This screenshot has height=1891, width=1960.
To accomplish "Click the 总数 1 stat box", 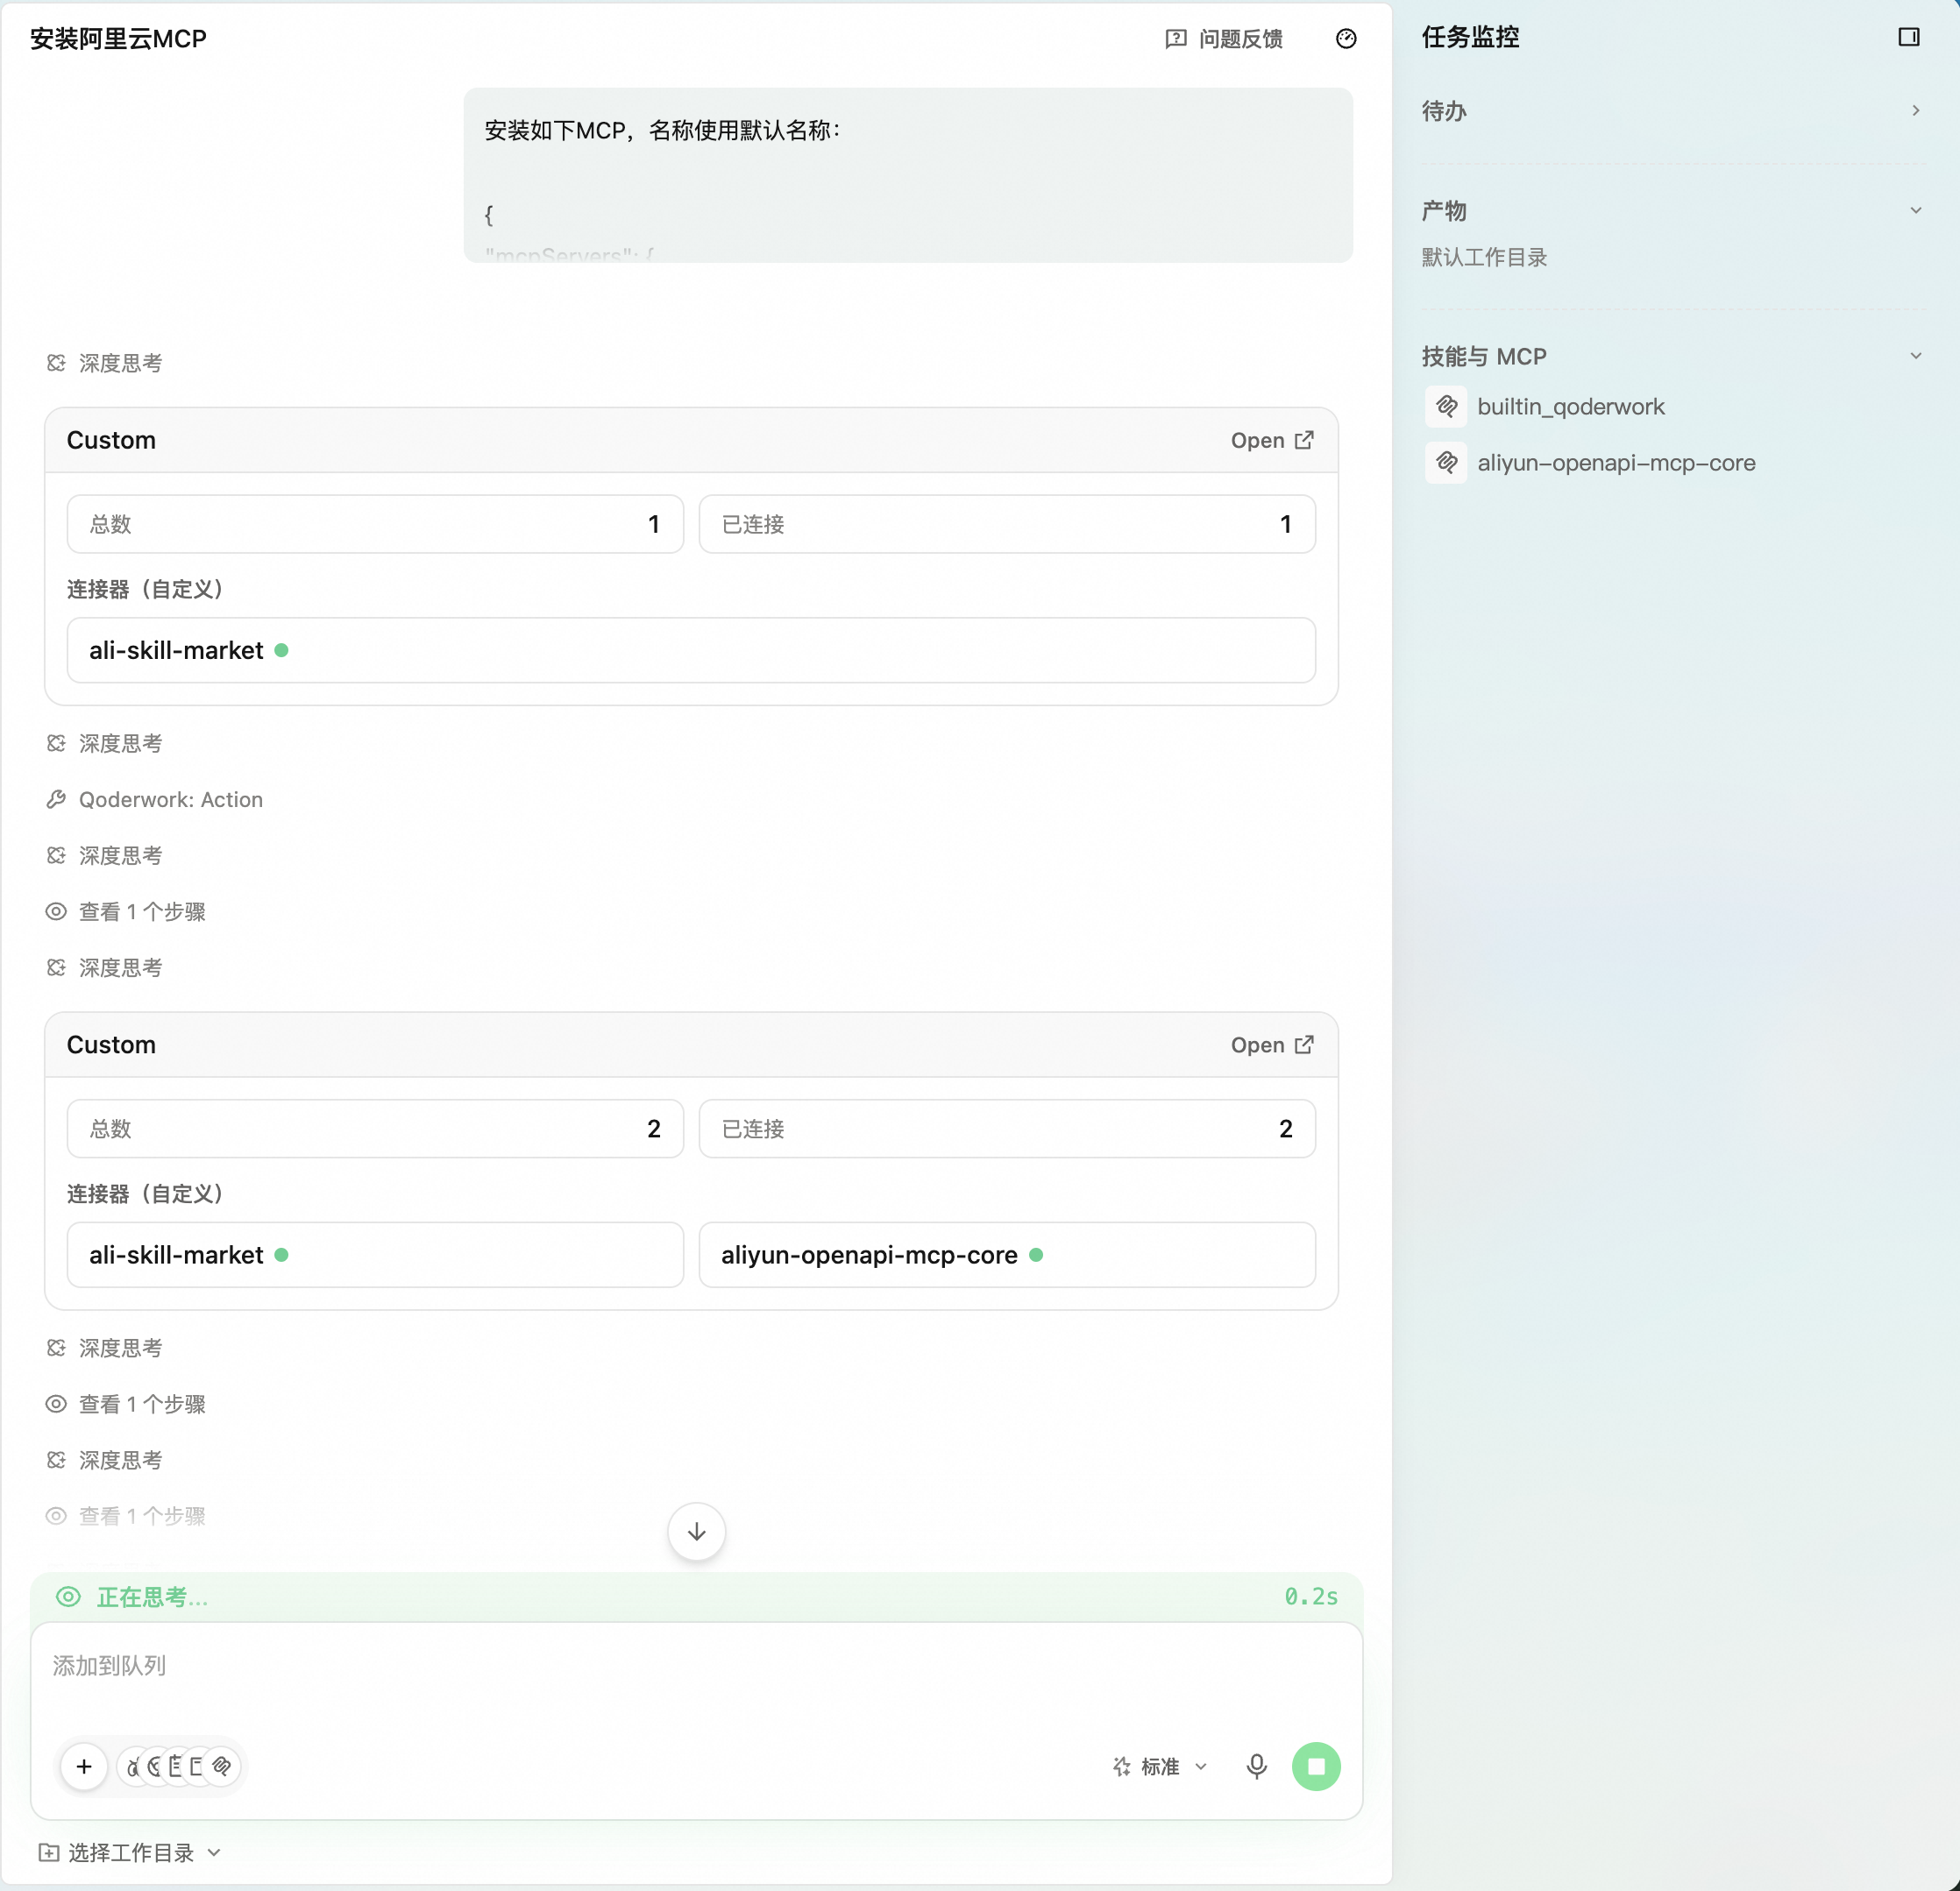I will [375, 525].
